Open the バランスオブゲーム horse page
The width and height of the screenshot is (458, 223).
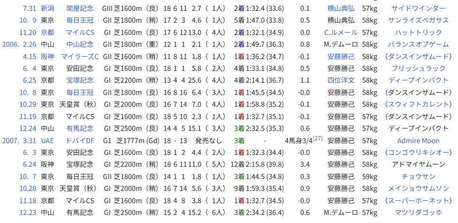(x=418, y=44)
